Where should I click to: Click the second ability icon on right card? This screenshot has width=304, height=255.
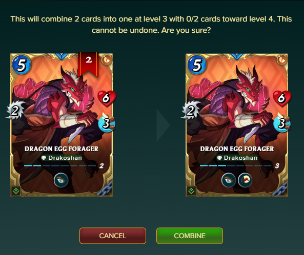click(245, 180)
